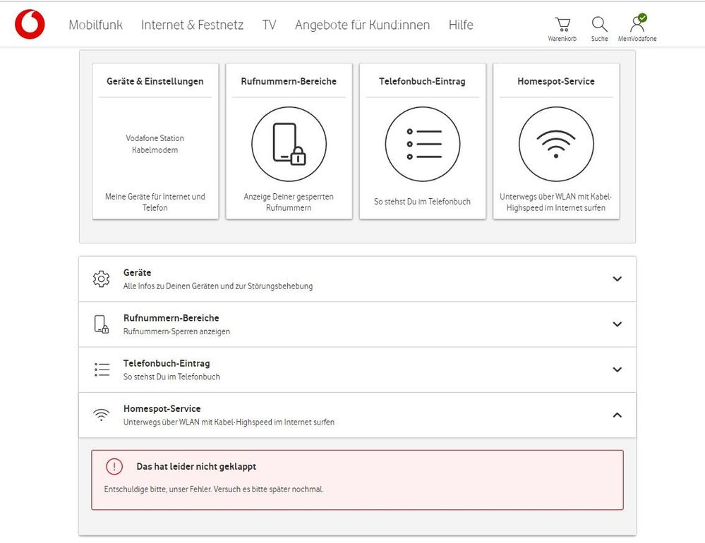The image size is (705, 543).
Task: Select the Rufnummern-Bereiche accordion title
Action: coord(171,318)
